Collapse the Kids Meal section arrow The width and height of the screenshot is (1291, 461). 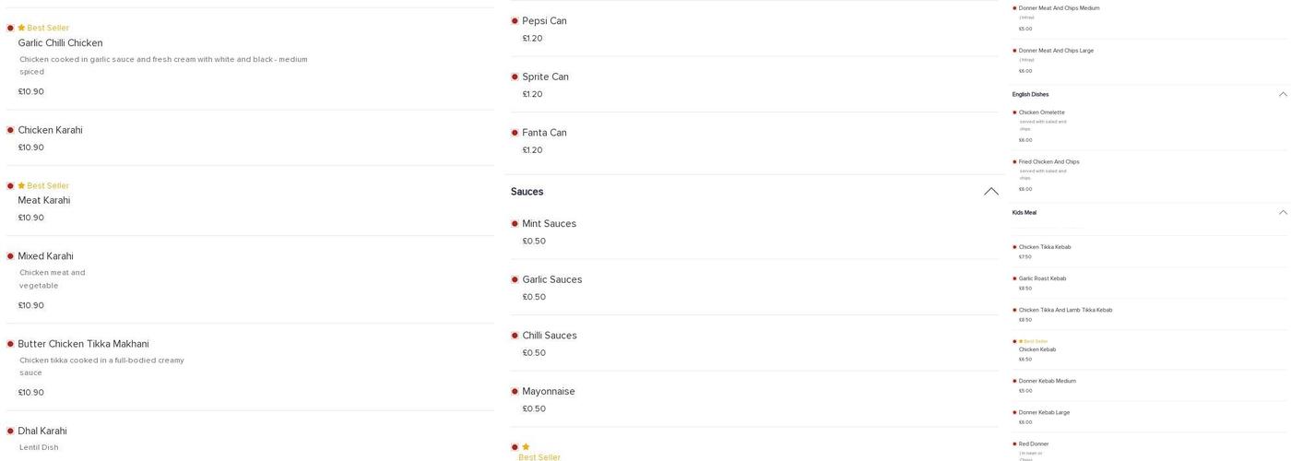point(1283,212)
